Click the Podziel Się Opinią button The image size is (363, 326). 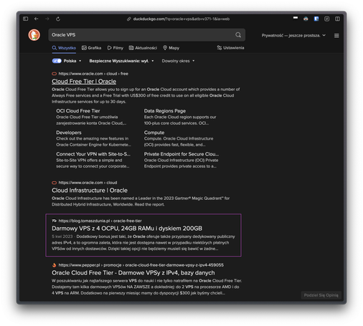(321, 295)
